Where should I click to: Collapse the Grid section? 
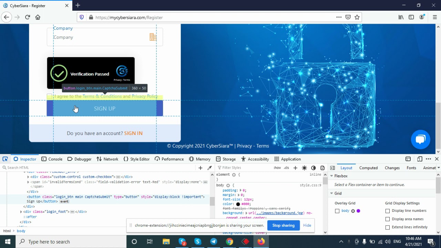(331, 193)
